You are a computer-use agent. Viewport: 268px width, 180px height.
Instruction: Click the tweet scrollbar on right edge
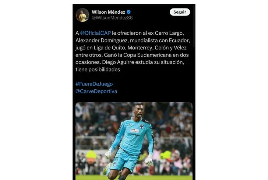click(194, 27)
